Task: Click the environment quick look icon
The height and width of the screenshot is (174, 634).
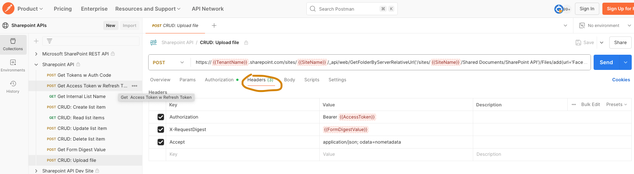Action: point(582,25)
